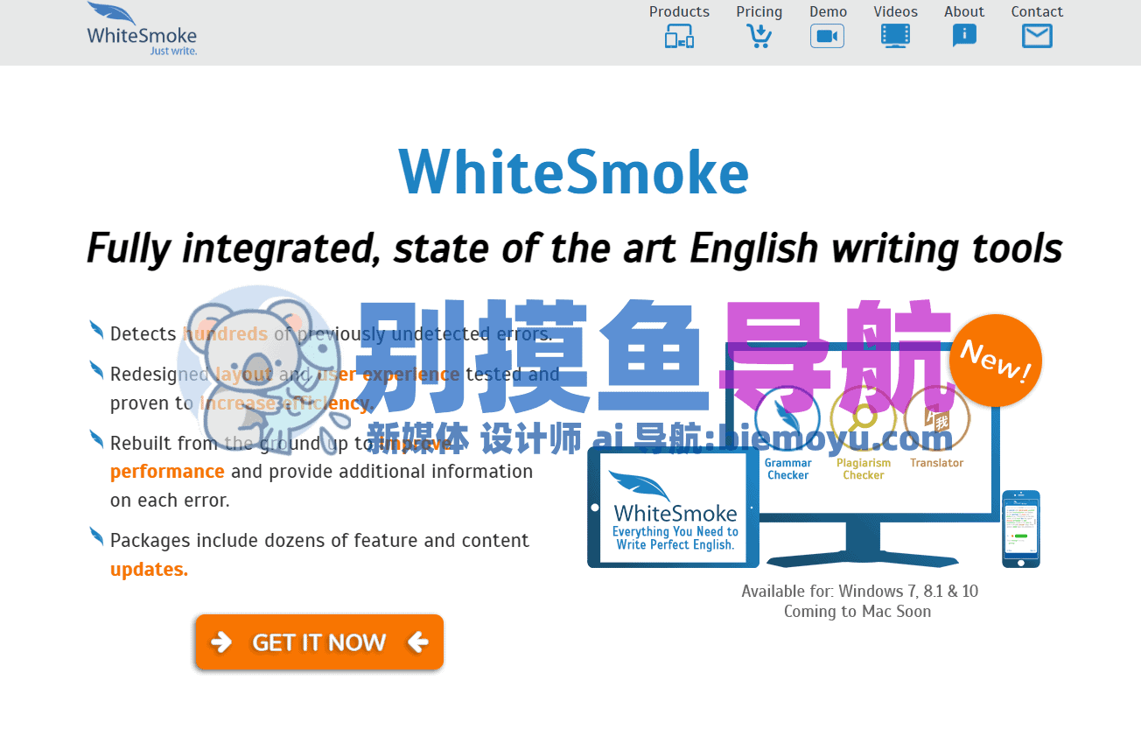1141x750 pixels.
Task: Click the feather bullet beside 'Redesigned'
Action: [x=96, y=370]
